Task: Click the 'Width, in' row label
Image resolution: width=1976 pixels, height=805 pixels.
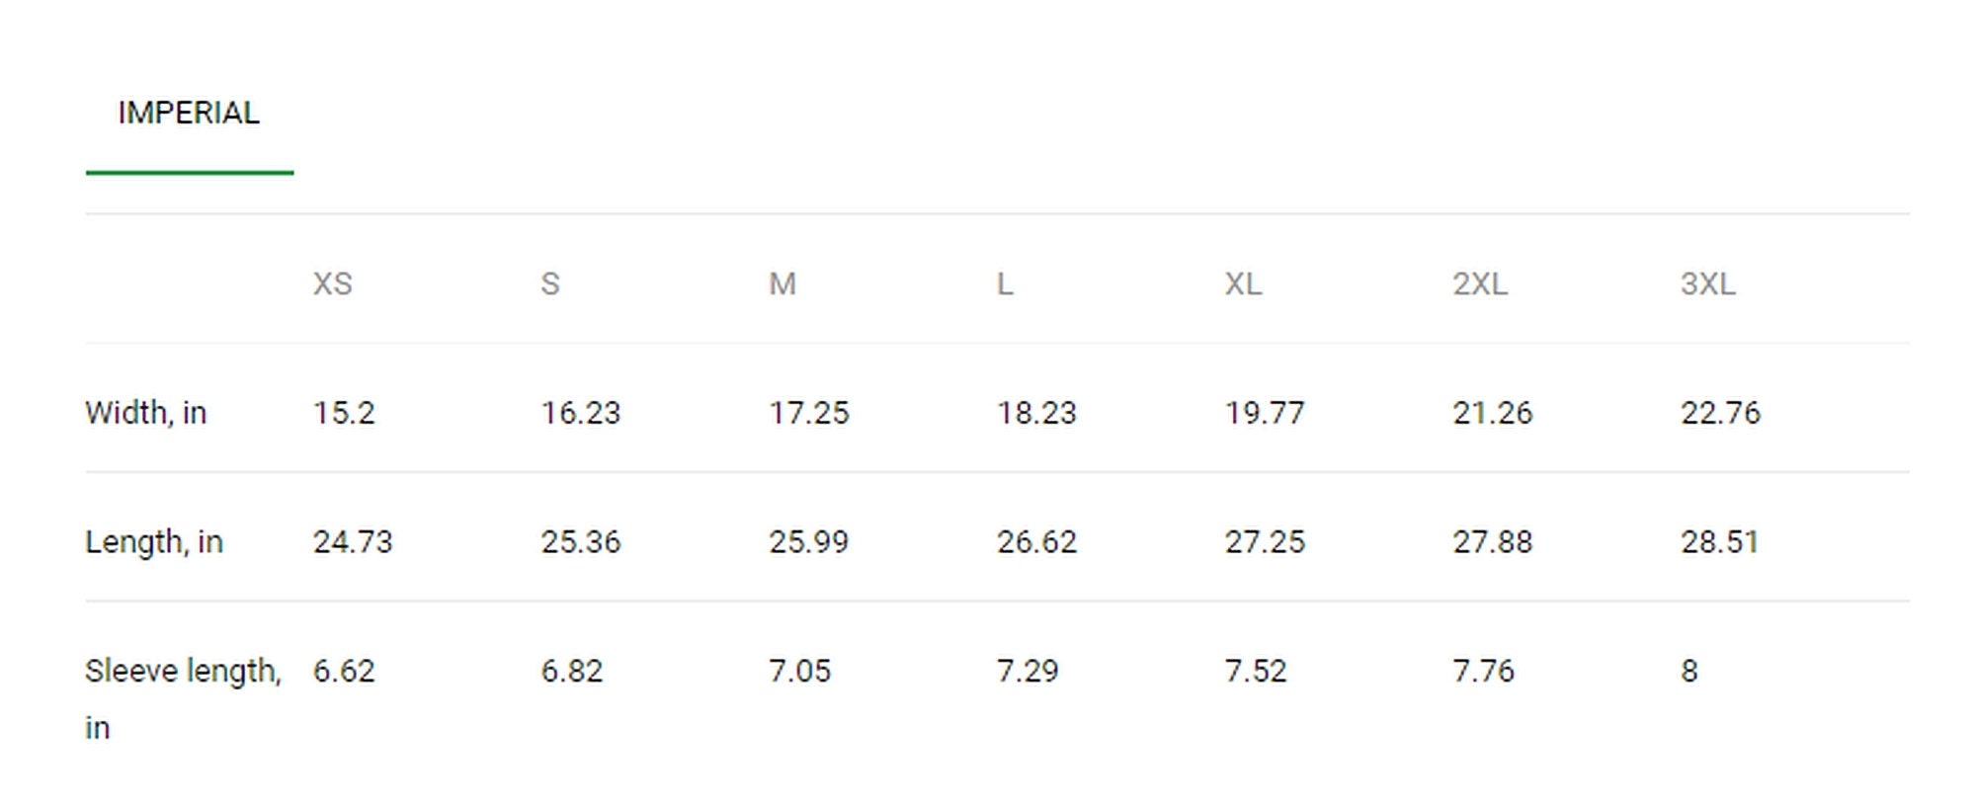Action: pyautogui.click(x=146, y=413)
